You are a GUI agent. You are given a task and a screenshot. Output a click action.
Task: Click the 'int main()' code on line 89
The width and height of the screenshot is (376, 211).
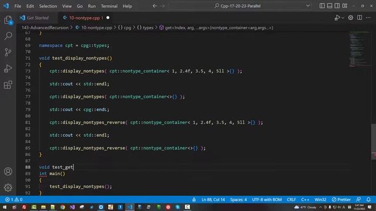(52, 173)
